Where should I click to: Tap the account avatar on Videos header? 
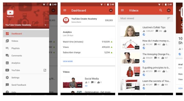169,10
